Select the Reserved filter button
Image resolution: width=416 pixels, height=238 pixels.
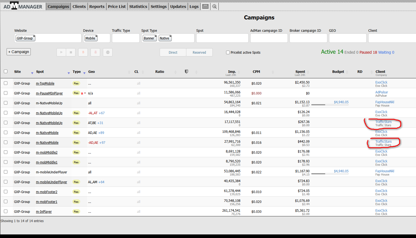click(x=199, y=52)
